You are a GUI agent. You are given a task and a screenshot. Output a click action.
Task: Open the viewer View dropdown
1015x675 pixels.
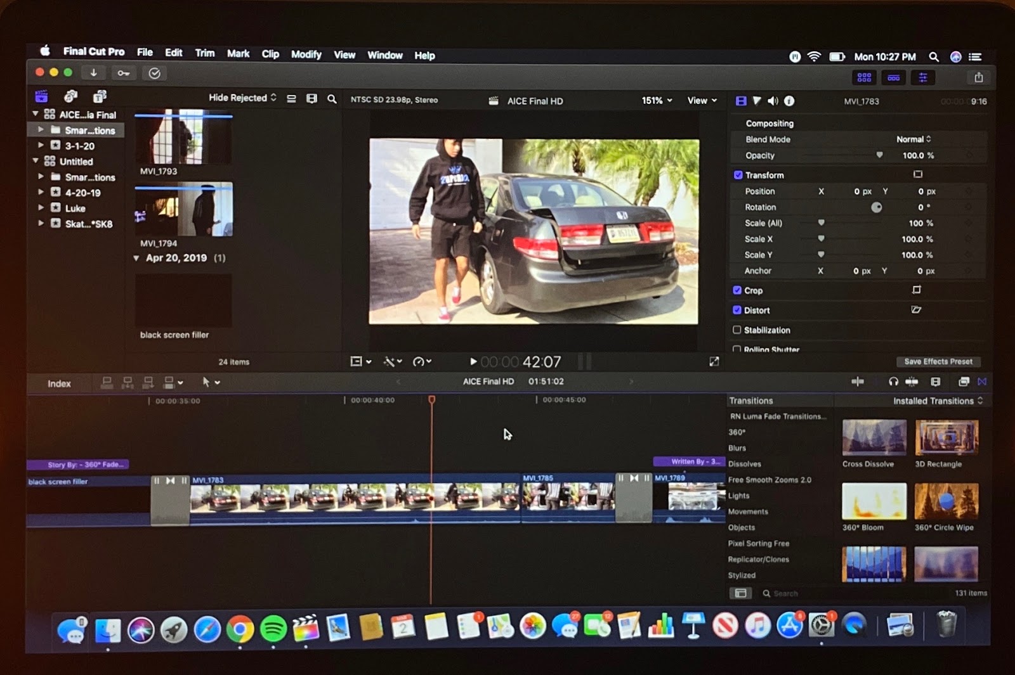(x=702, y=100)
